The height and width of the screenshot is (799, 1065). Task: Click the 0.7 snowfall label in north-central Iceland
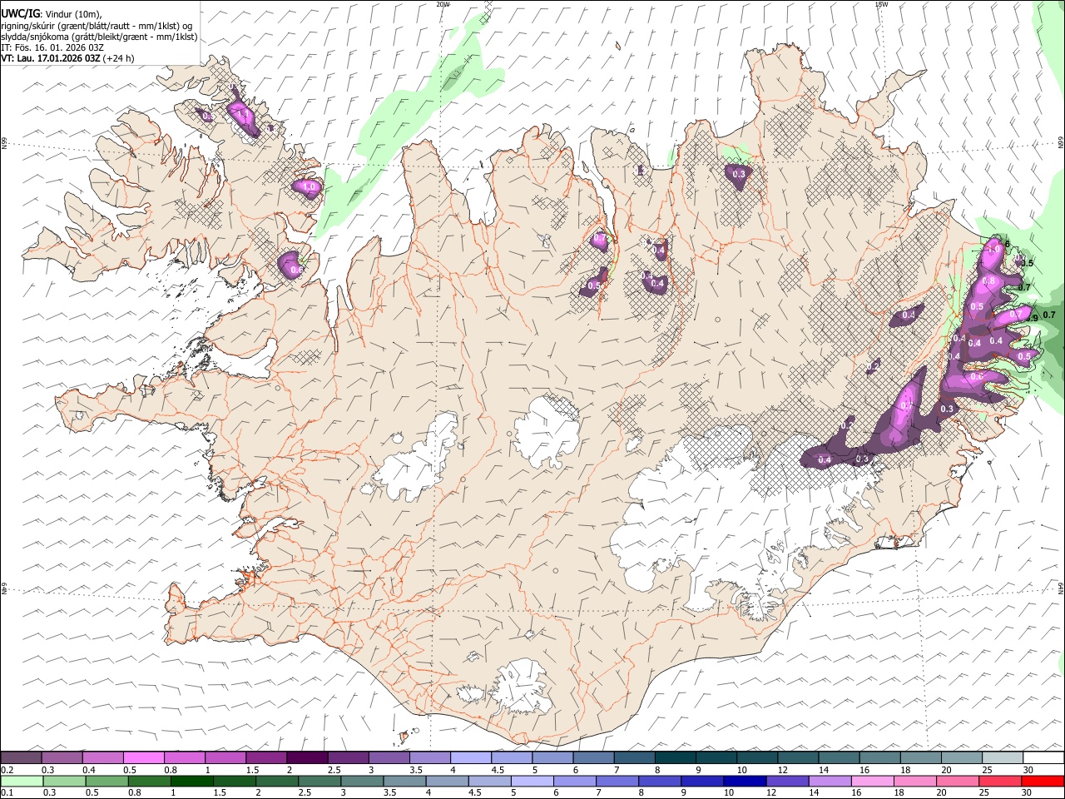[x=600, y=239]
